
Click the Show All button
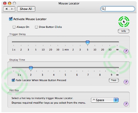(26, 9)
